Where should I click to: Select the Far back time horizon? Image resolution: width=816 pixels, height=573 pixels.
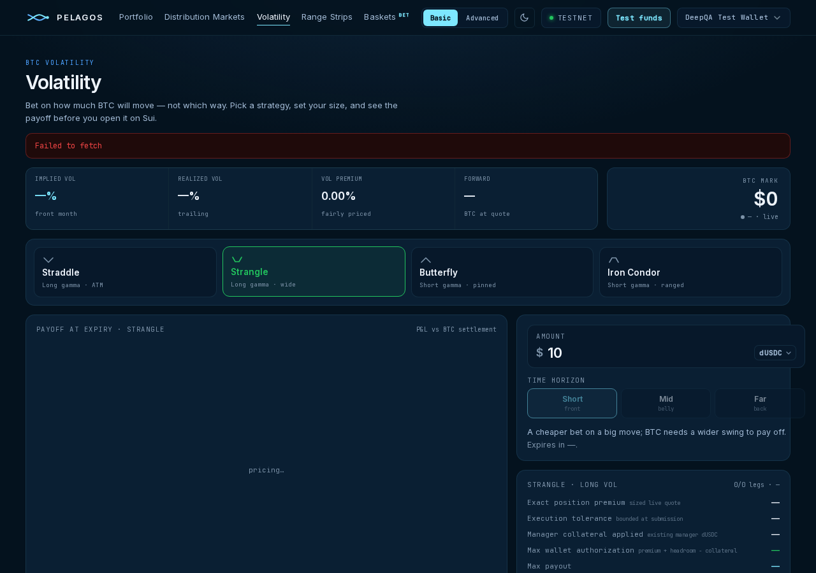pos(760,403)
